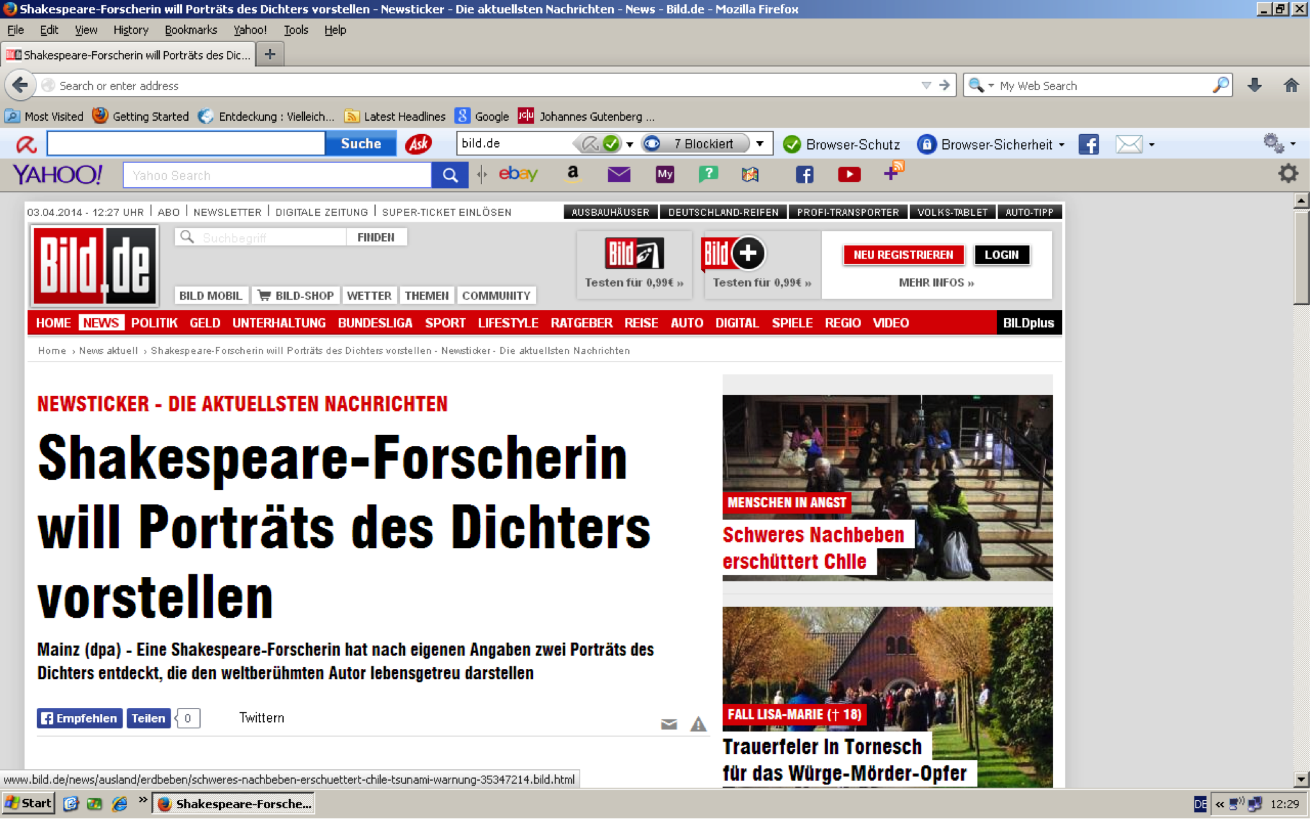The width and height of the screenshot is (1310, 819).
Task: Open new tab with plus button
Action: point(270,54)
